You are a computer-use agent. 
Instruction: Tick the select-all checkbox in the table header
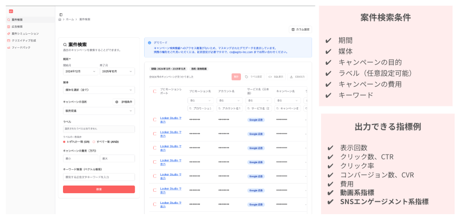tap(155, 91)
